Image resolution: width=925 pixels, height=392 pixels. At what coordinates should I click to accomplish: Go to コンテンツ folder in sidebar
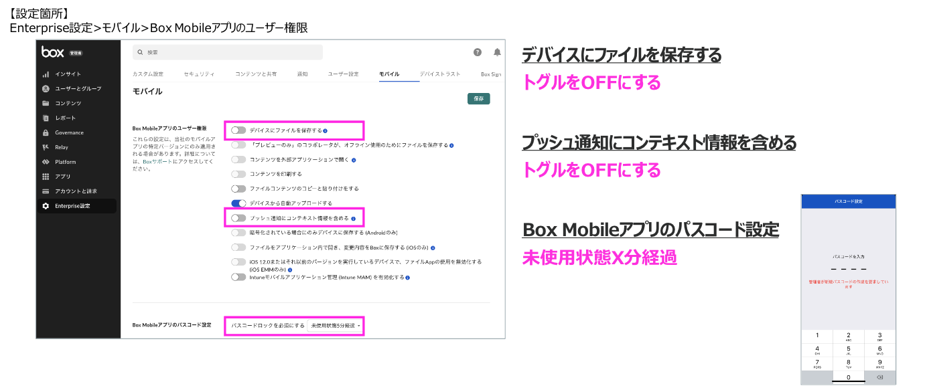68,104
